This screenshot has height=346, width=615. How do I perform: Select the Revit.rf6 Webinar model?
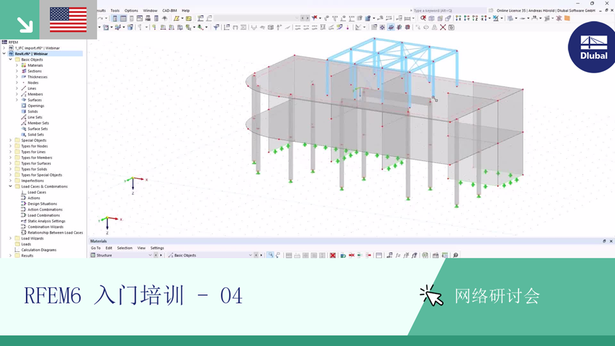(x=31, y=54)
